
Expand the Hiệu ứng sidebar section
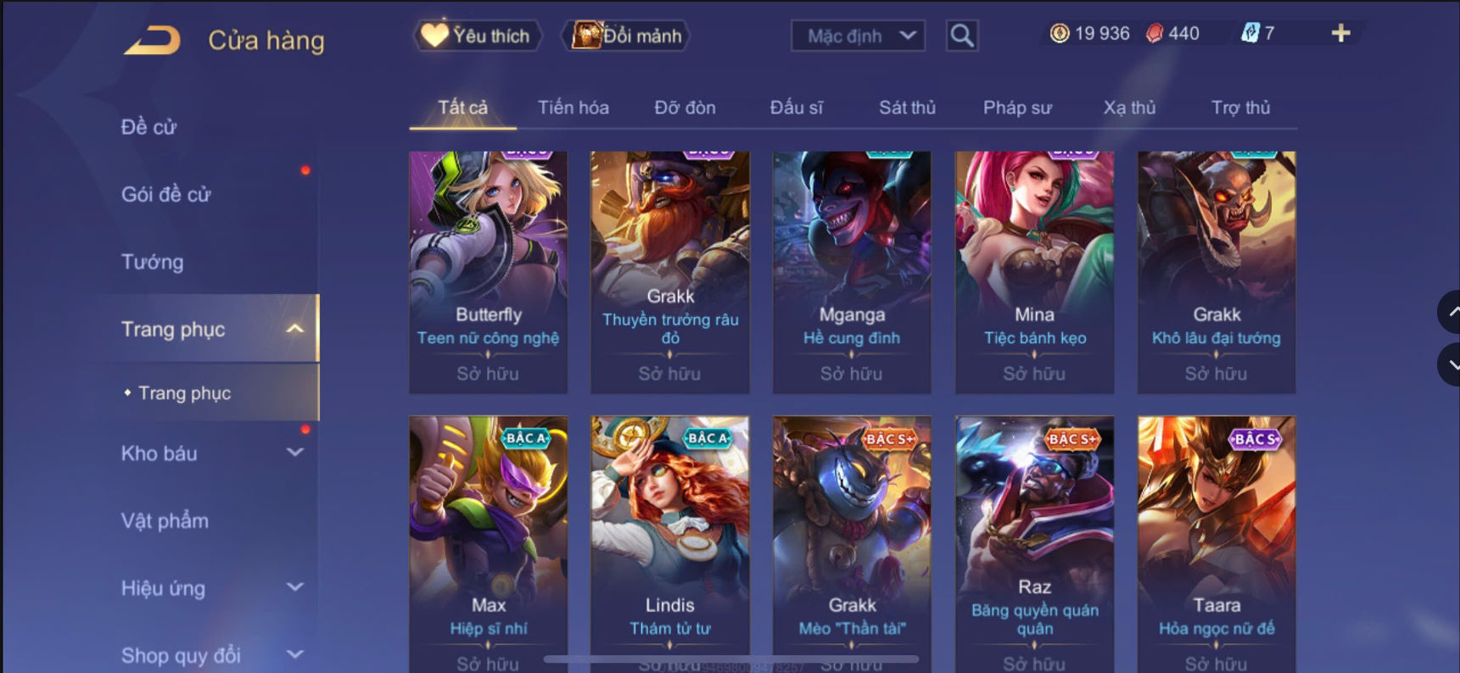coord(295,587)
